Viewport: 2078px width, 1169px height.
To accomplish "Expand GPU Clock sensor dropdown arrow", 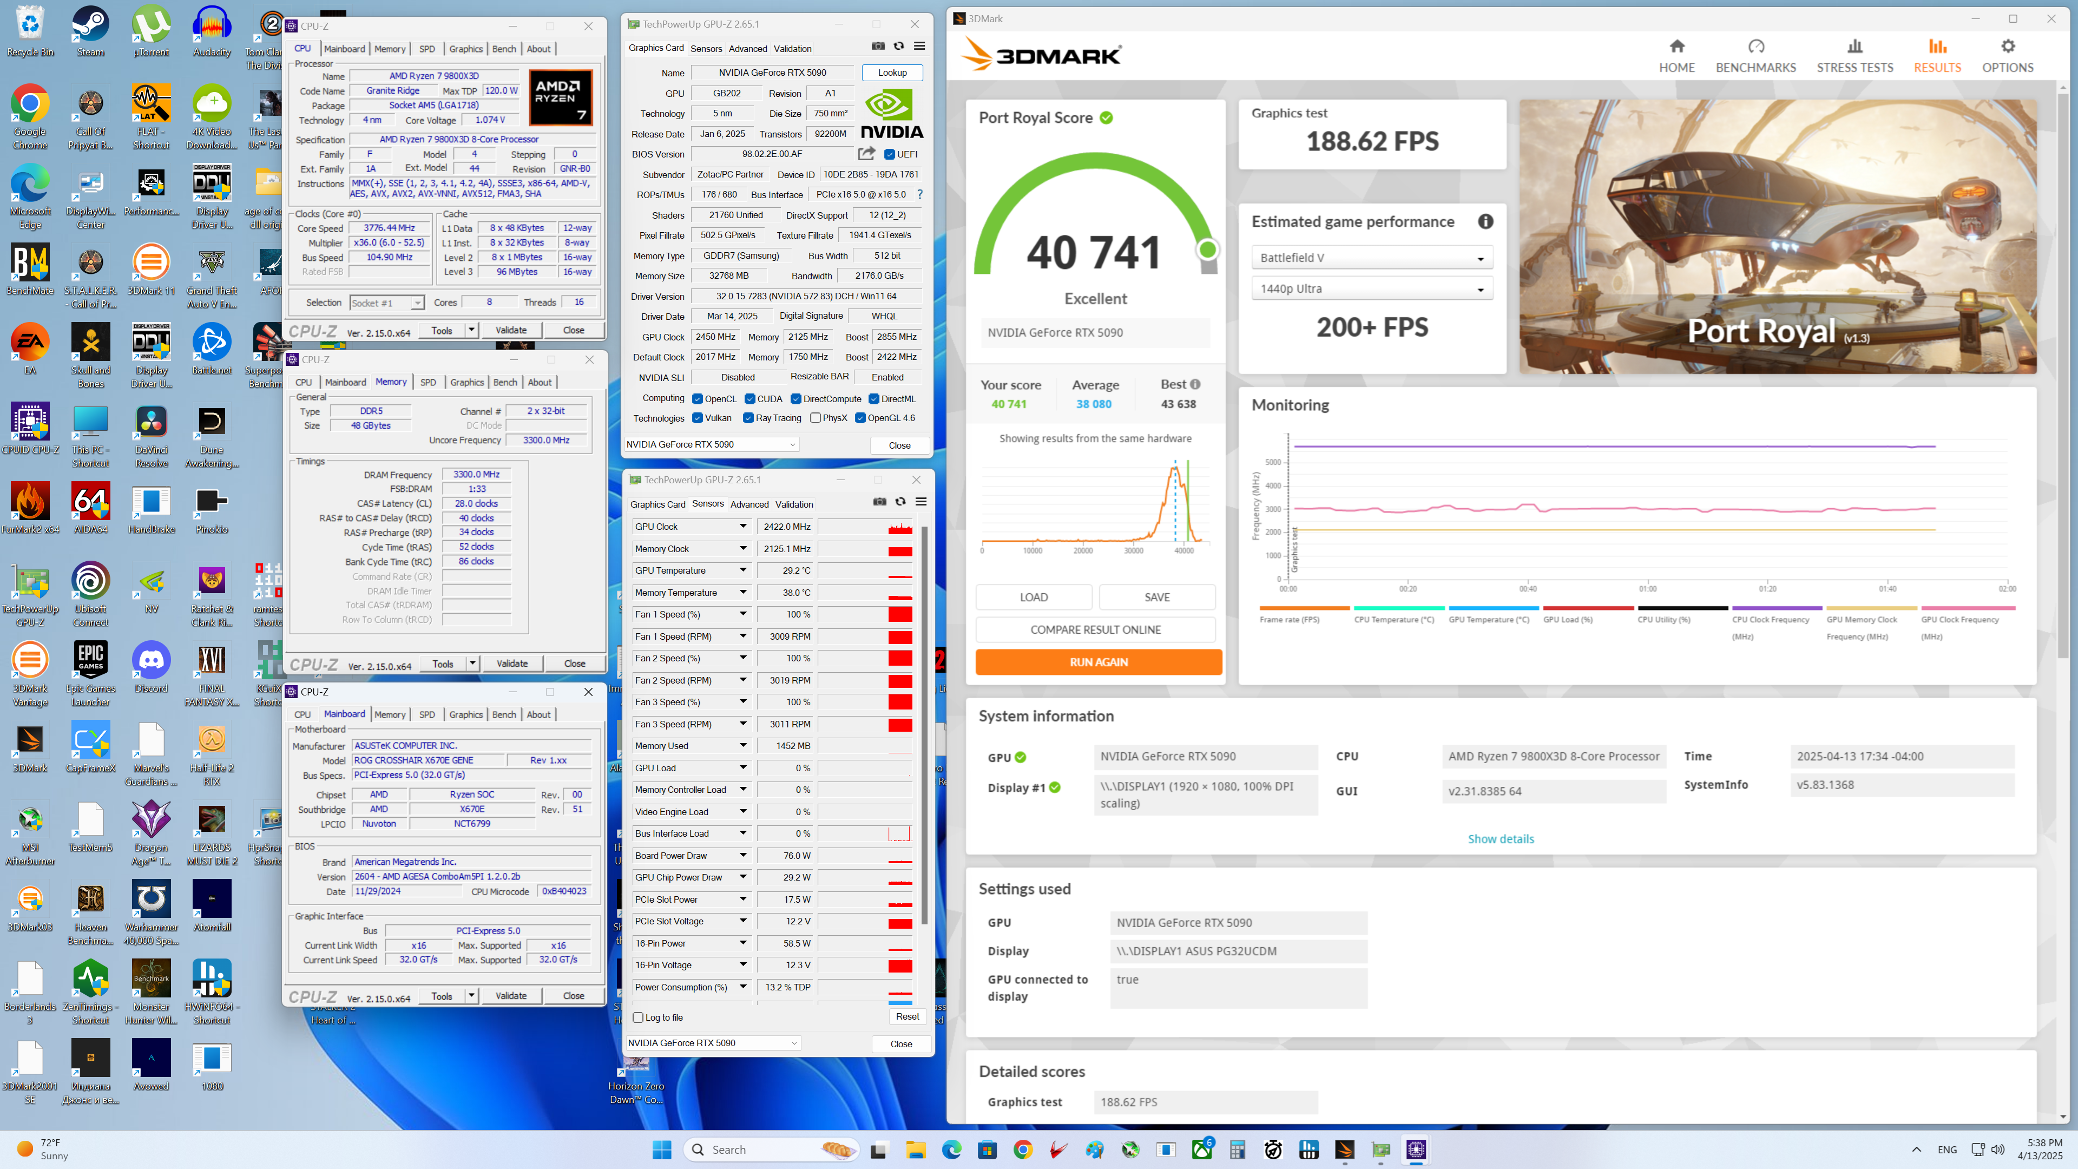I will (743, 526).
